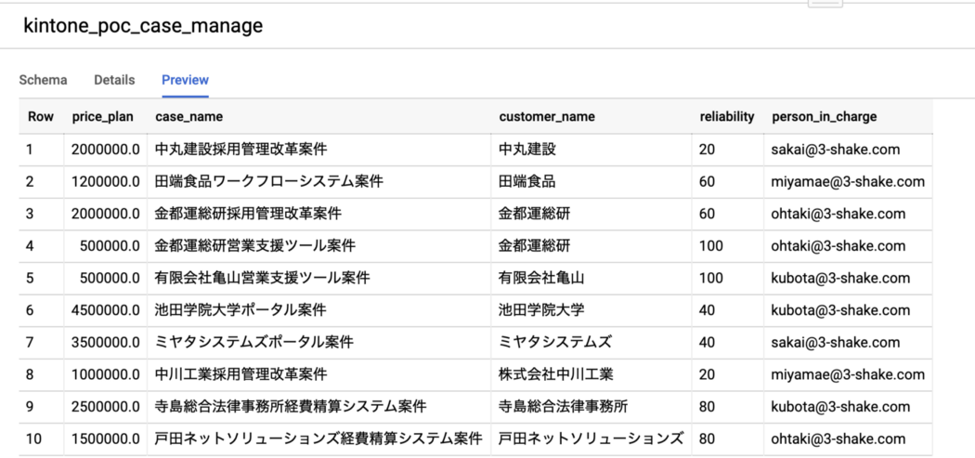Select the 中丸建設採用管理改革案件 case cell

point(240,150)
